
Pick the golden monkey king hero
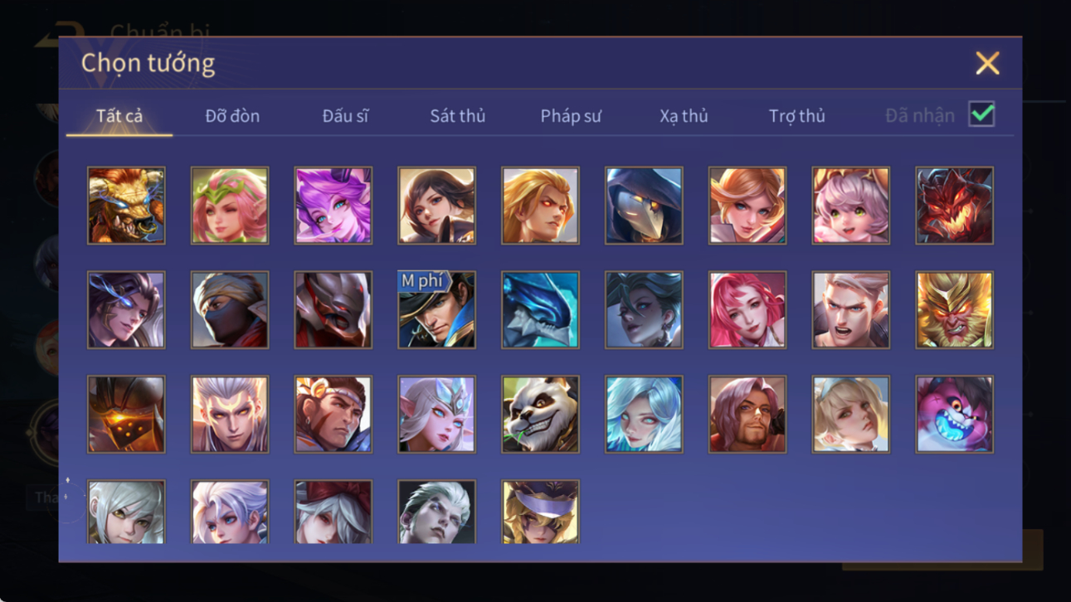(954, 309)
